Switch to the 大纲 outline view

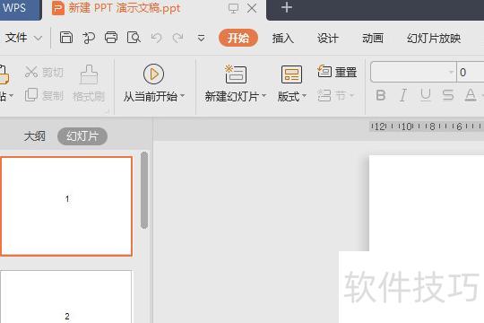click(x=35, y=136)
